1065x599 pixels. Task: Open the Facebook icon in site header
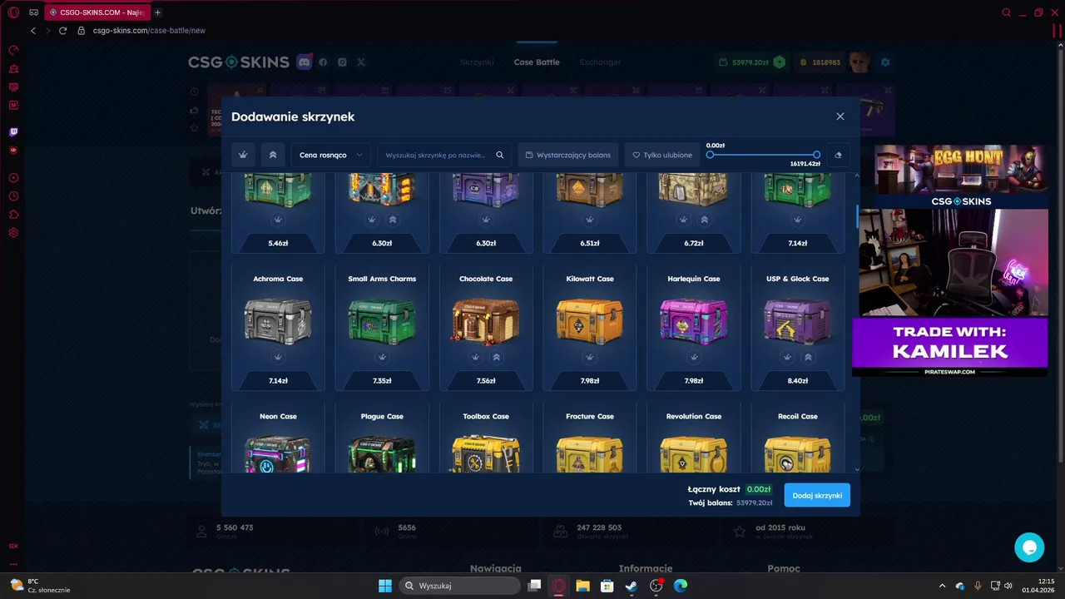click(x=323, y=62)
